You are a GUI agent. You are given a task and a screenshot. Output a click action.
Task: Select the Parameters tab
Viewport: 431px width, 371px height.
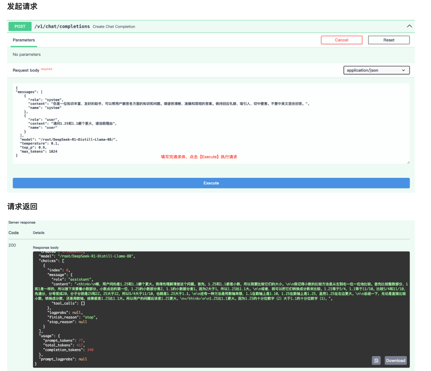24,40
